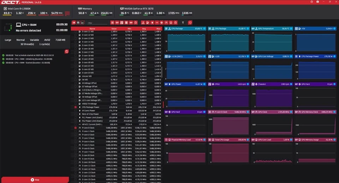Open the GPU Memory Usage graph
Viewport: 339px width, 183px height.
(x=315, y=151)
